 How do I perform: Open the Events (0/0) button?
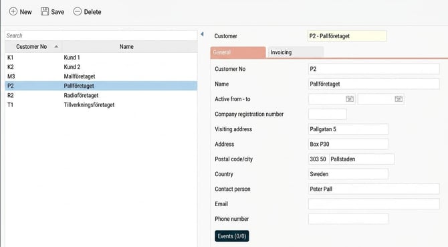point(232,236)
